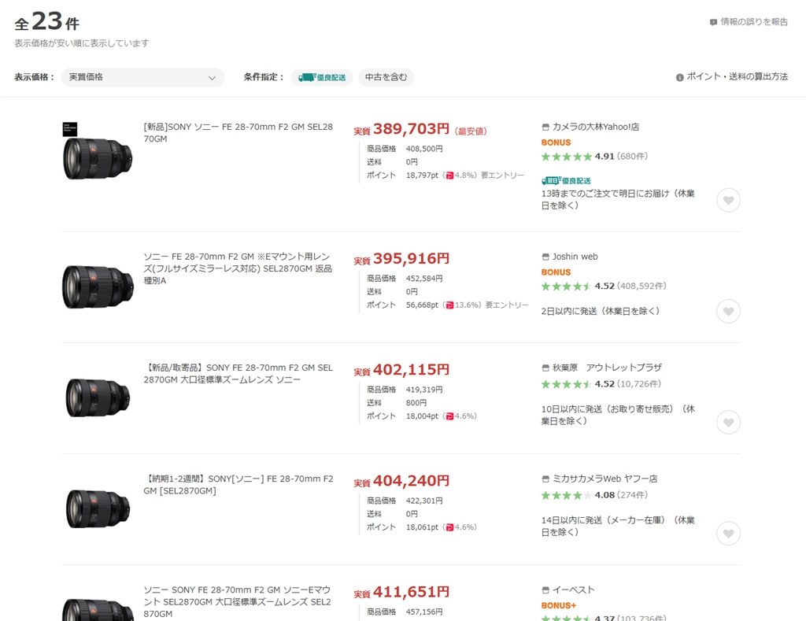This screenshot has width=806, height=621.
Task: Click the Joshin web store name
Action: (x=575, y=257)
